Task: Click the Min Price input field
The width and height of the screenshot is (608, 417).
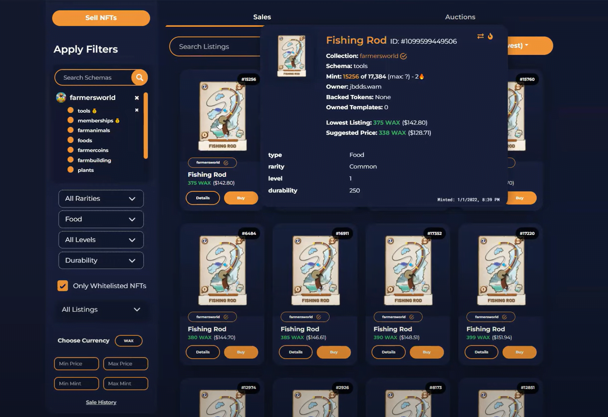Action: pos(76,363)
